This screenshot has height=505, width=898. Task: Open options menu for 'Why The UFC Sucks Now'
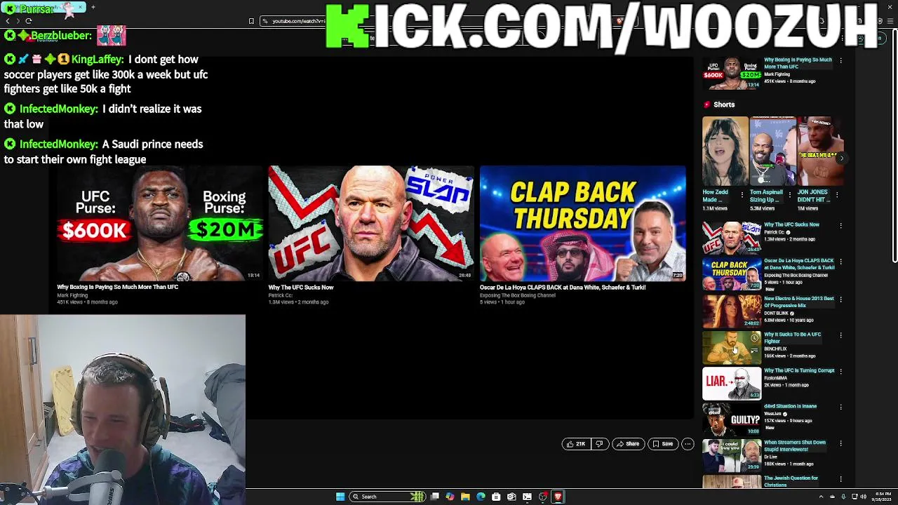click(840, 226)
